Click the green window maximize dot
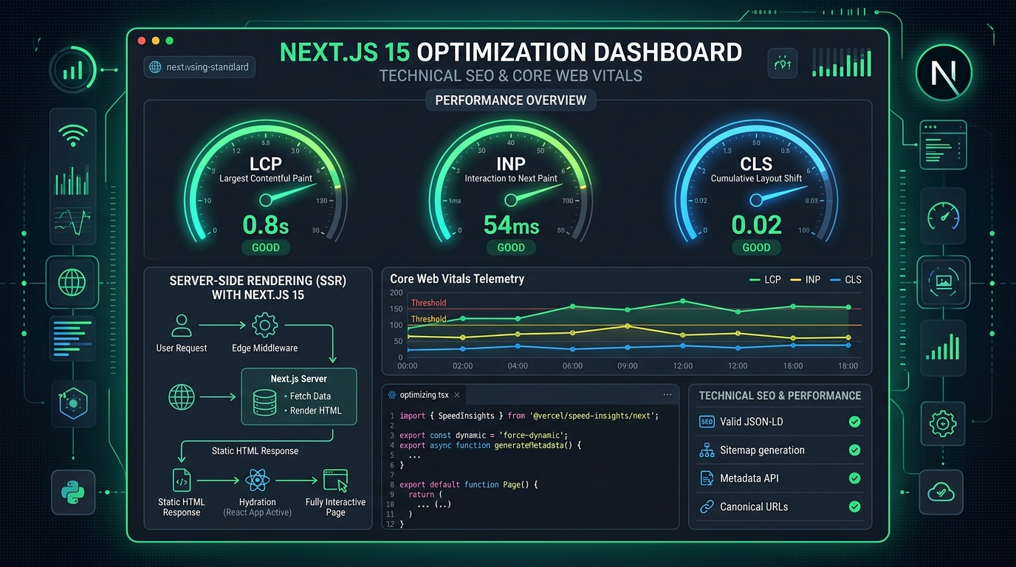The width and height of the screenshot is (1016, 567). tap(169, 41)
